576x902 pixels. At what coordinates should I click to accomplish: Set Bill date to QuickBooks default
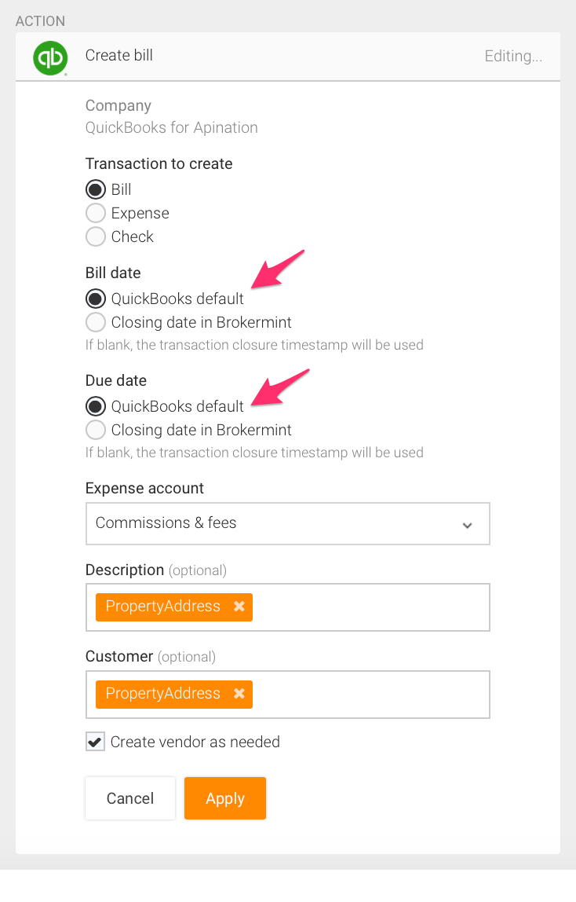96,299
